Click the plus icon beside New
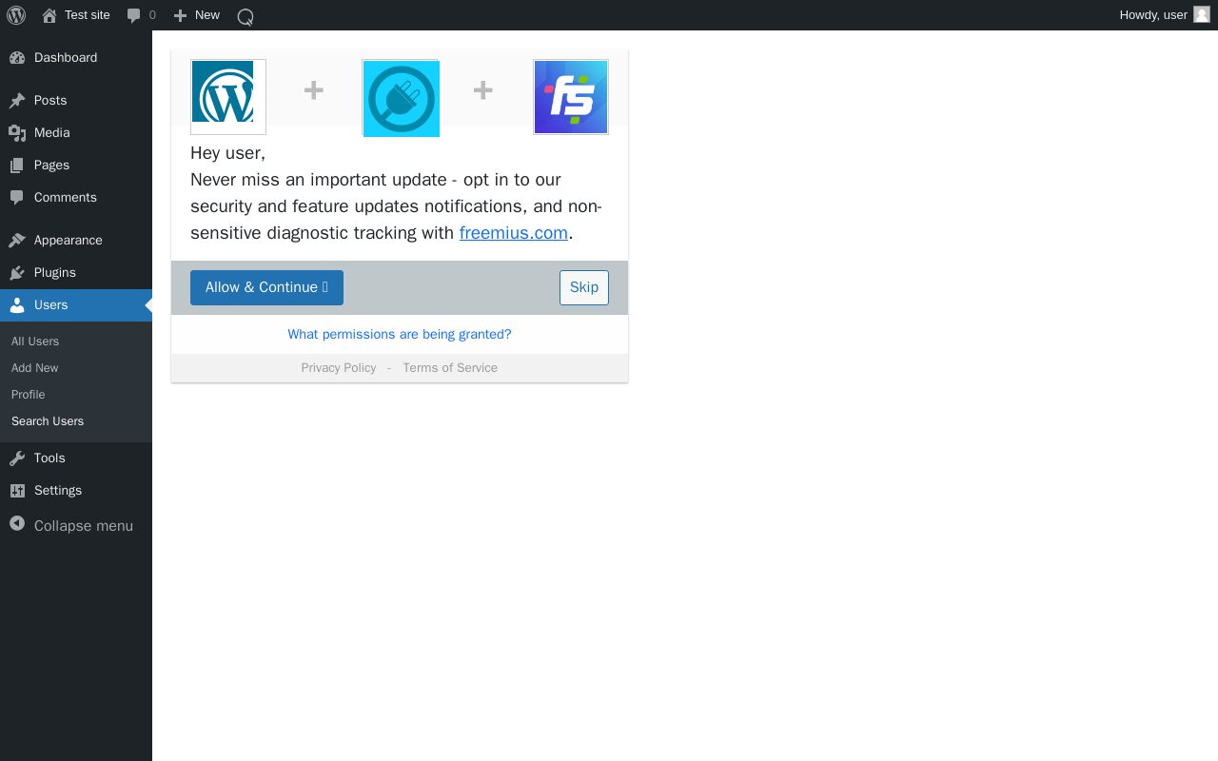The width and height of the screenshot is (1218, 761). tap(180, 15)
